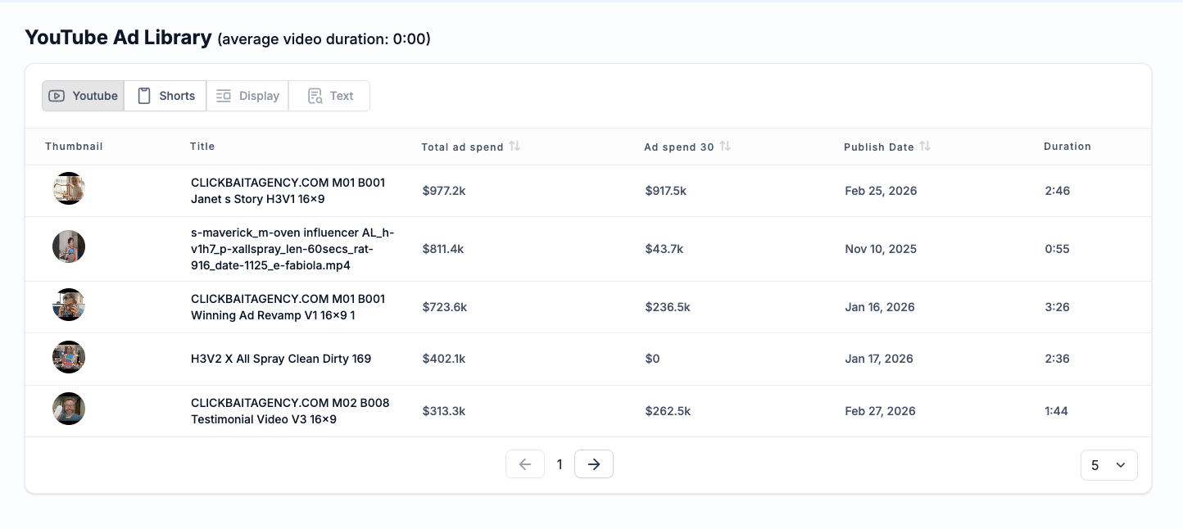Sort by Total ad spend arrows icon
1183x529 pixels.
(514, 146)
